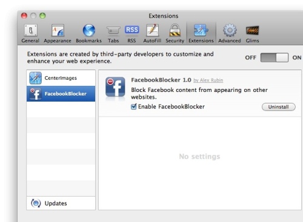The image size is (303, 222).
Task: Click the large FacebookBlocker extension icon
Action: pos(115,87)
